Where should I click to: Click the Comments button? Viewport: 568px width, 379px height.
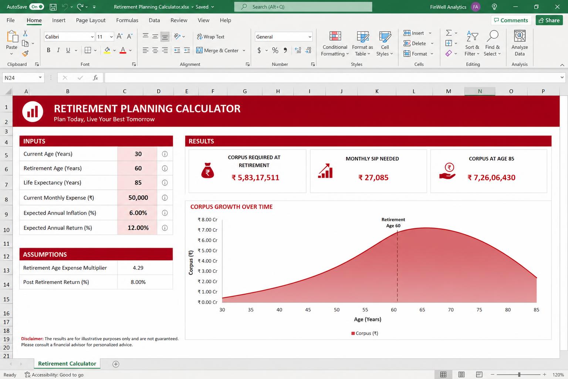point(511,20)
